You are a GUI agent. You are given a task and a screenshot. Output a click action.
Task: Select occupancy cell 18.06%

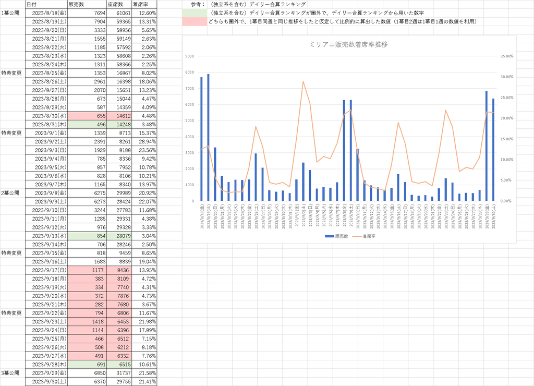click(x=144, y=81)
